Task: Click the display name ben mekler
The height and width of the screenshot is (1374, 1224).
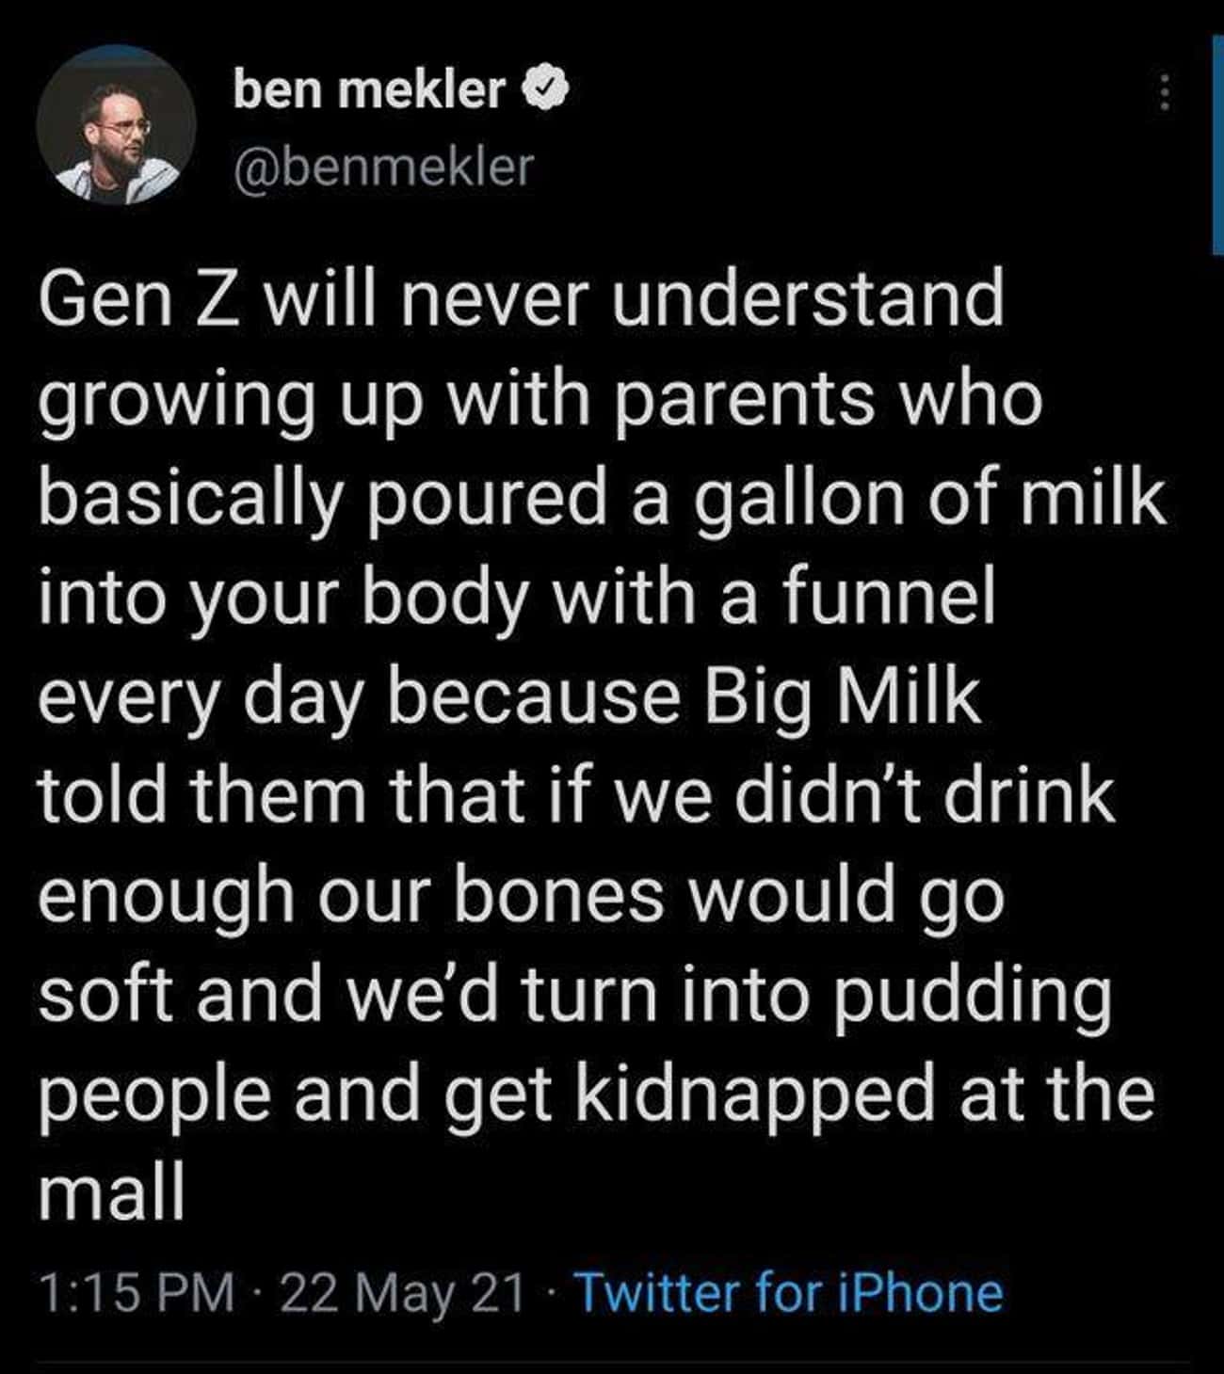Action: click(368, 90)
